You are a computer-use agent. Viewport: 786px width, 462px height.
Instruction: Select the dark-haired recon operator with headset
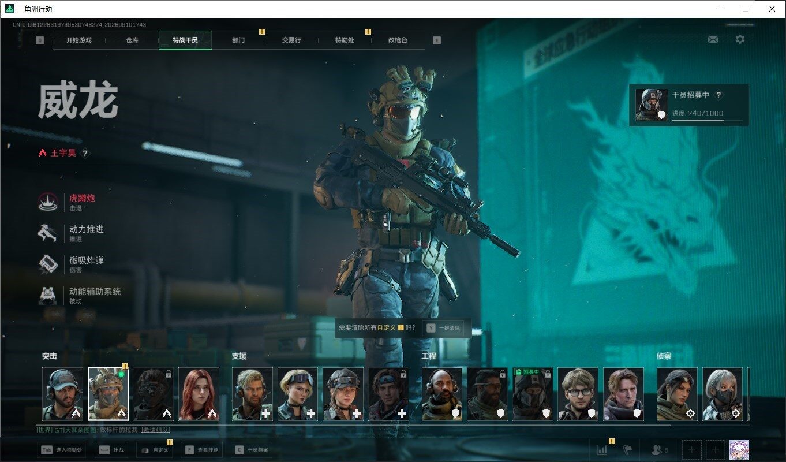[x=677, y=394]
